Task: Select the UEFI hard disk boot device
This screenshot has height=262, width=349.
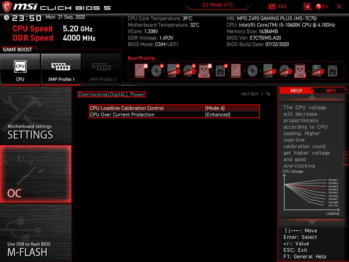Action: click(x=140, y=71)
